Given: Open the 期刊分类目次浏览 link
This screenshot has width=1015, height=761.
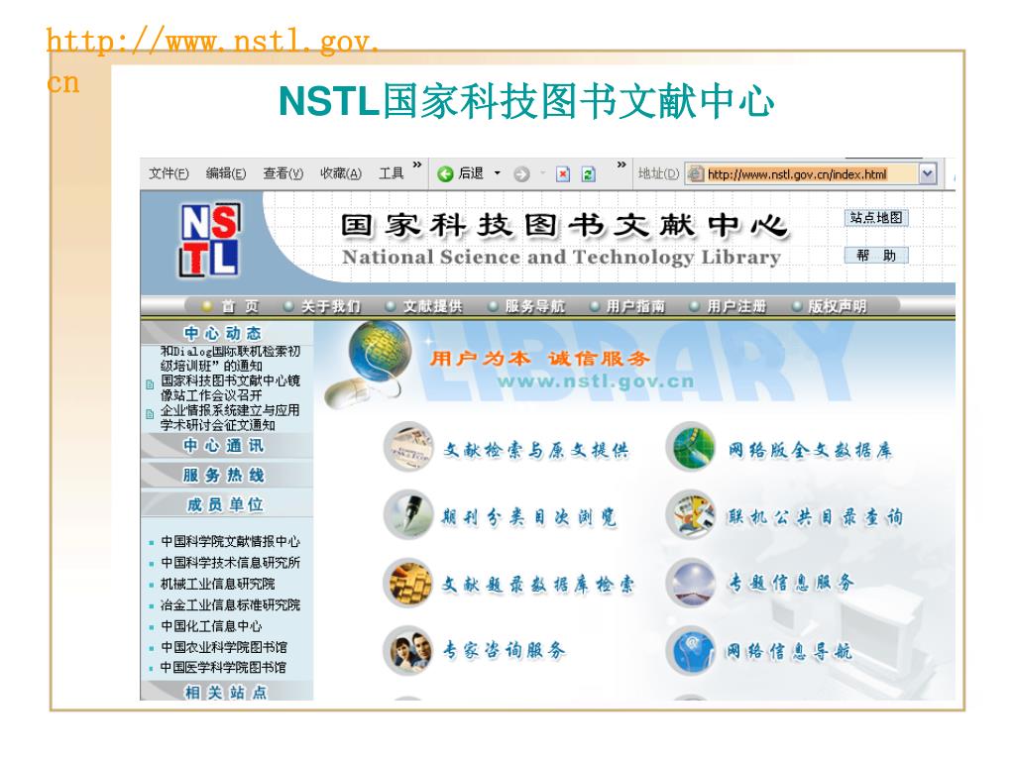Looking at the screenshot, I should pos(529,517).
